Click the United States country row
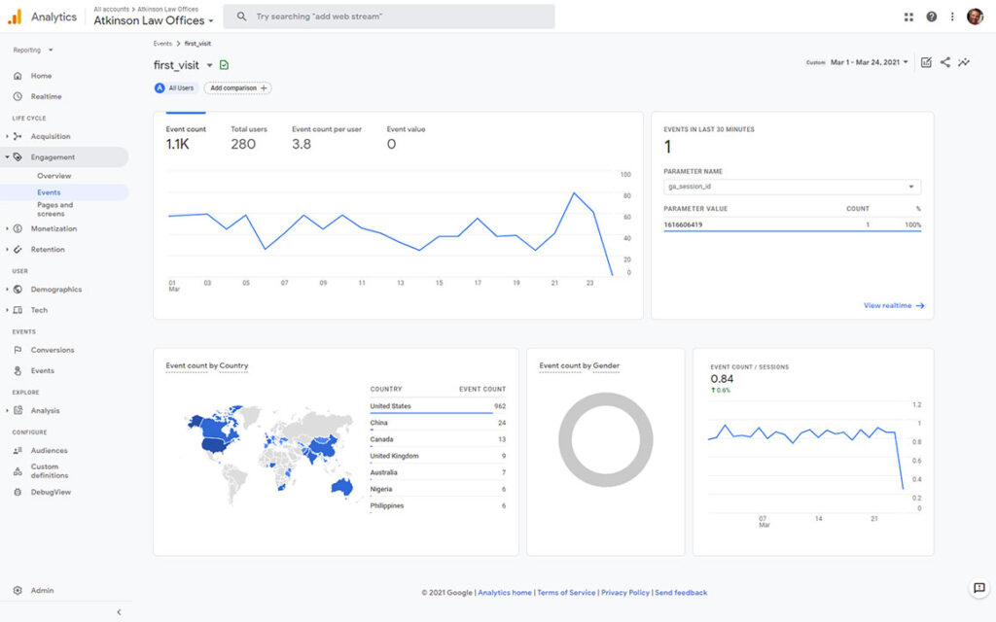 [x=438, y=406]
